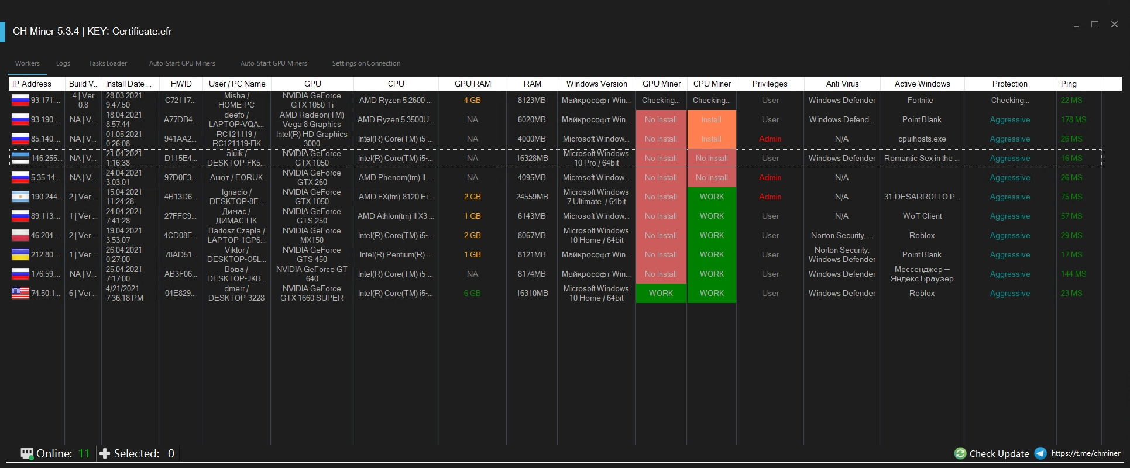This screenshot has width=1130, height=468.
Task: Click the '178 MS' ping value
Action: pos(1073,119)
